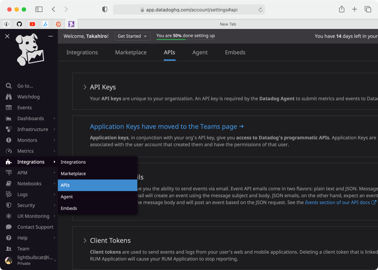
Task: Expand Dashboards submenu arrow
Action: 55,118
